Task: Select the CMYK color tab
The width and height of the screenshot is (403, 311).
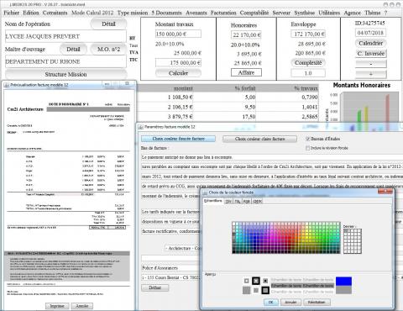Action: pyautogui.click(x=258, y=201)
